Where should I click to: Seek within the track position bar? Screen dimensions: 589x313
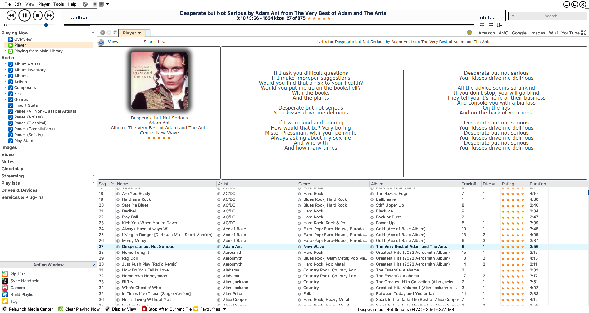269,25
